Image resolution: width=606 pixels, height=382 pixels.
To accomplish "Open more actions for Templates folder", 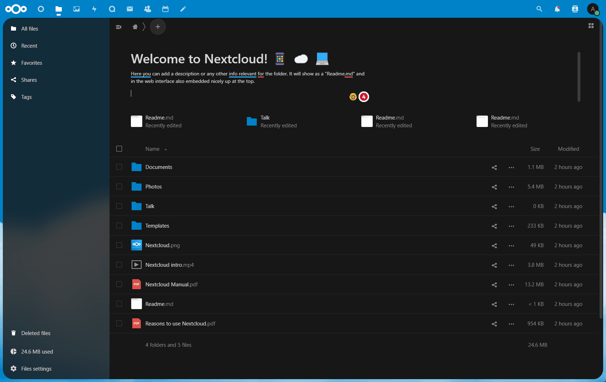I will click(511, 226).
